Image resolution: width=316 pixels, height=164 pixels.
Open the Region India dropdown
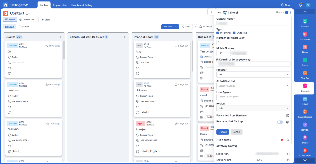(253, 108)
